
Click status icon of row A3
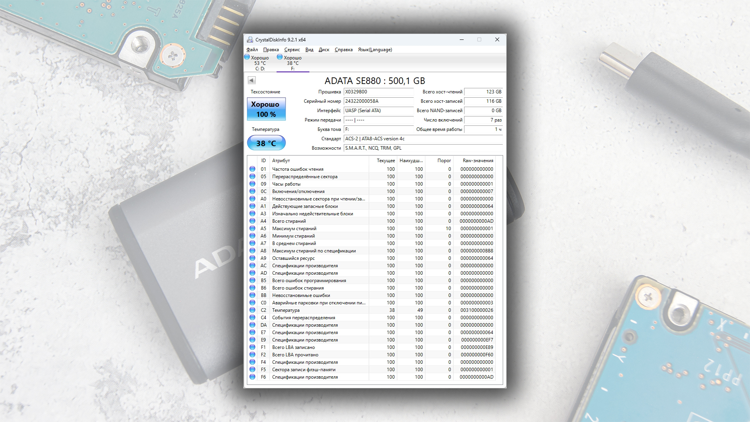252,214
